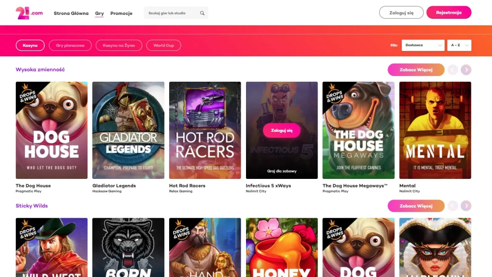This screenshot has height=277, width=492.
Task: Previous arrow in Wysoka zmienność row
Action: [x=453, y=70]
